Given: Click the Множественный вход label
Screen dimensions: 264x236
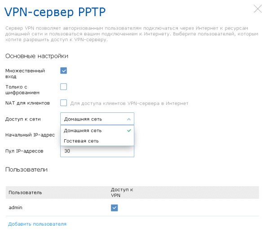Looking at the screenshot, I should point(25,73).
